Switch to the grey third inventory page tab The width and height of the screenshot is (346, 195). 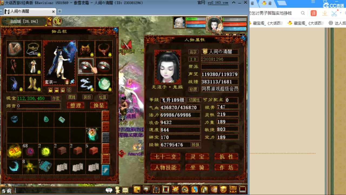106,138
